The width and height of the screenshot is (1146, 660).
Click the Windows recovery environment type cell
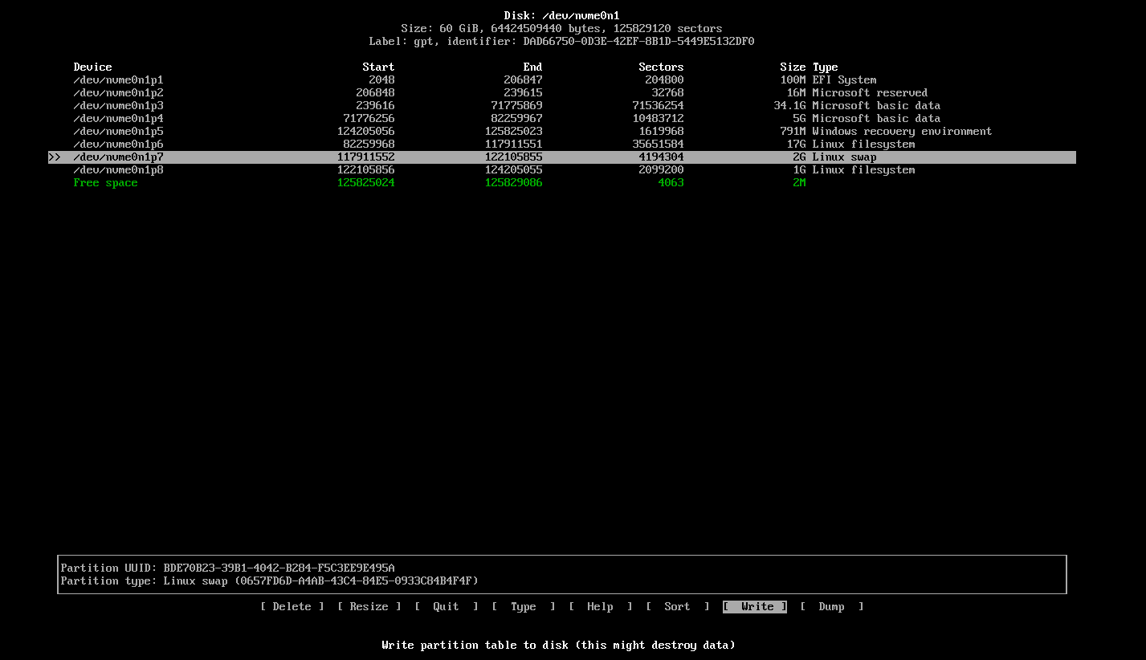903,132
